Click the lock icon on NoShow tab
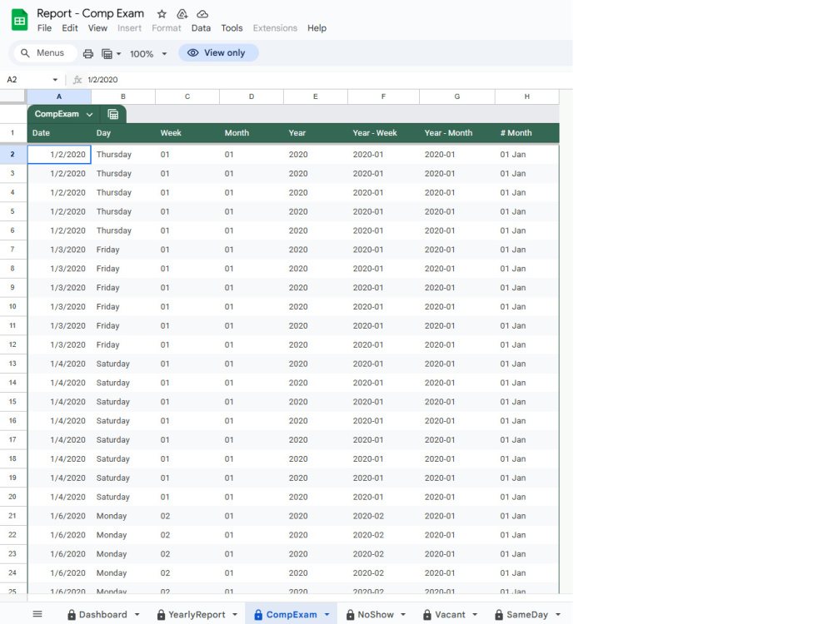The image size is (833, 624). [350, 615]
